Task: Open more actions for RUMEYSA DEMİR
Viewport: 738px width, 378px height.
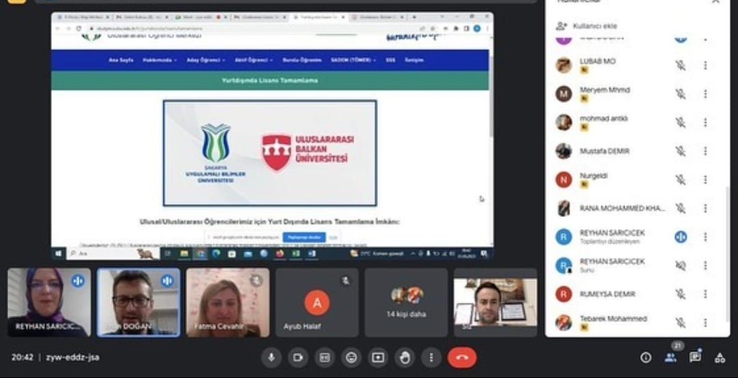Action: 705,294
